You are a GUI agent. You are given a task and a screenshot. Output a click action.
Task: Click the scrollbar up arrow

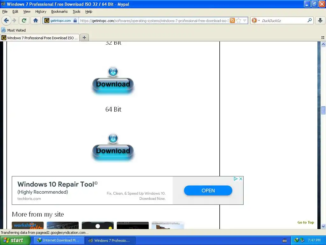click(323, 44)
